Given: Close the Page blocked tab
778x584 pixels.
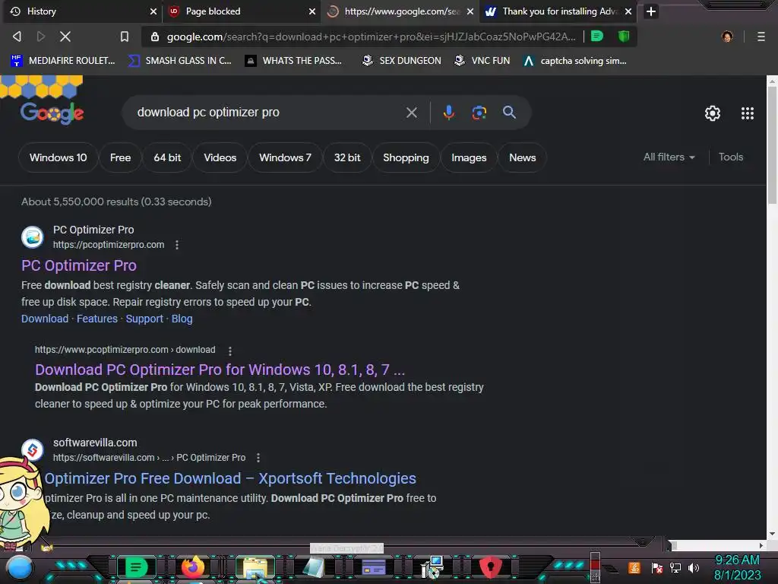Looking at the screenshot, I should [x=312, y=11].
